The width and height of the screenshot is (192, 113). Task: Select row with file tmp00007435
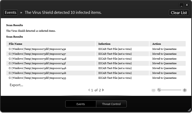pos(37,78)
